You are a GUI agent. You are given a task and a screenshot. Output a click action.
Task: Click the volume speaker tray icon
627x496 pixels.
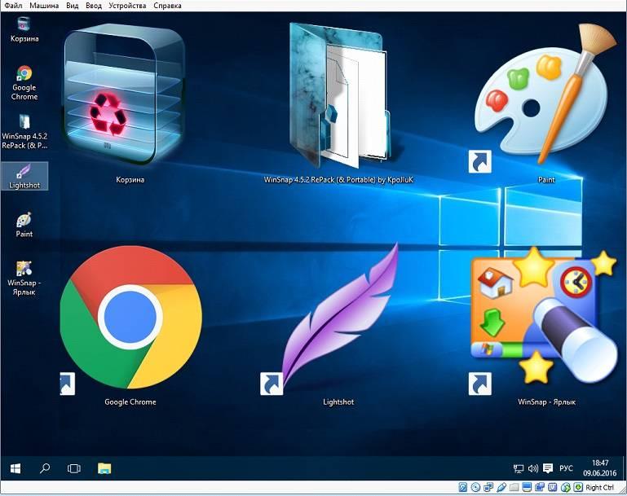[x=533, y=468]
